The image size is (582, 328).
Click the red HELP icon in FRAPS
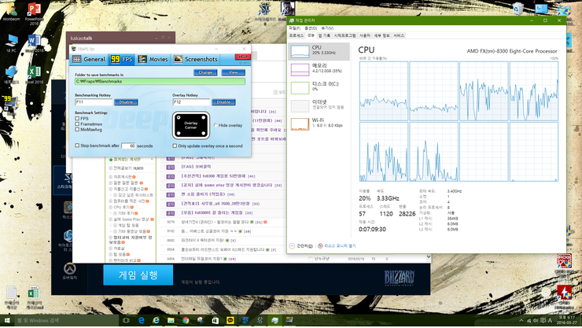pos(243,57)
